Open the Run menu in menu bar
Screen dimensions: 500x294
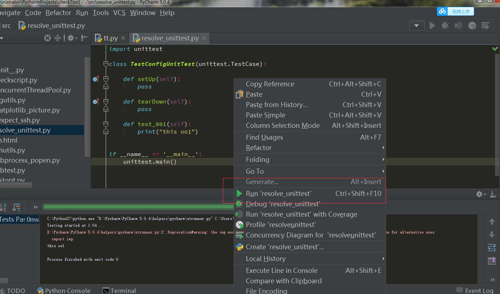(x=82, y=13)
